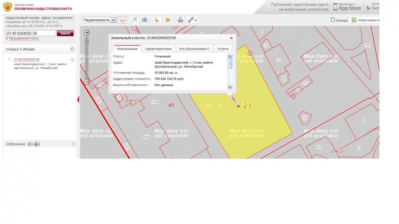This screenshot has width=399, height=224.
Task: Open the Кто обслуживает? tab
Action: 194,48
